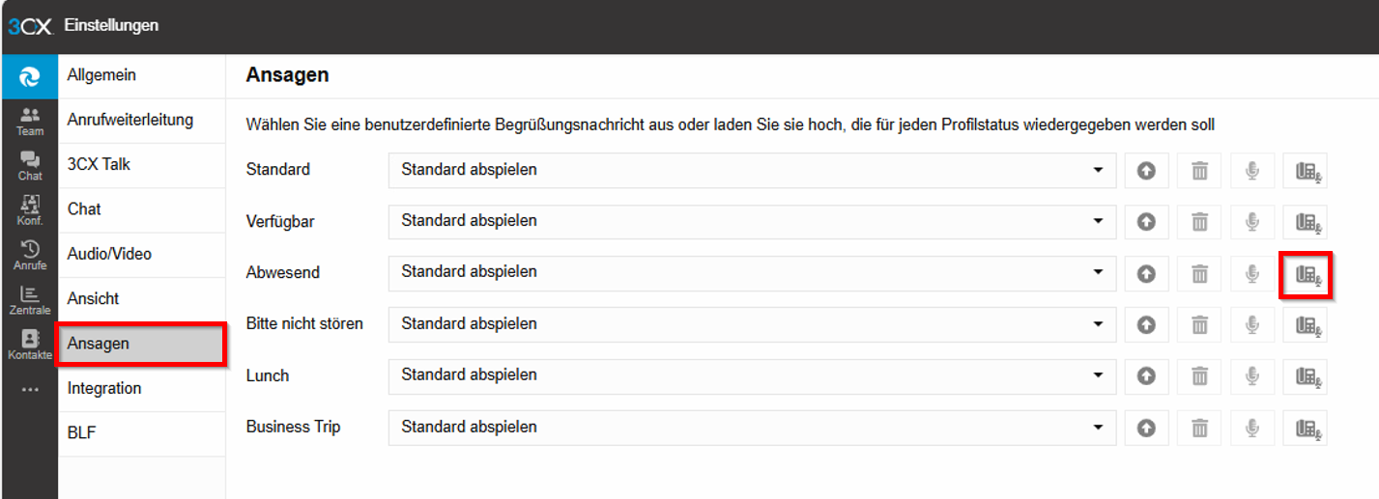Viewport: 1379px width, 499px height.
Task: Open the Chat icon in left sidebar
Action: click(x=30, y=165)
